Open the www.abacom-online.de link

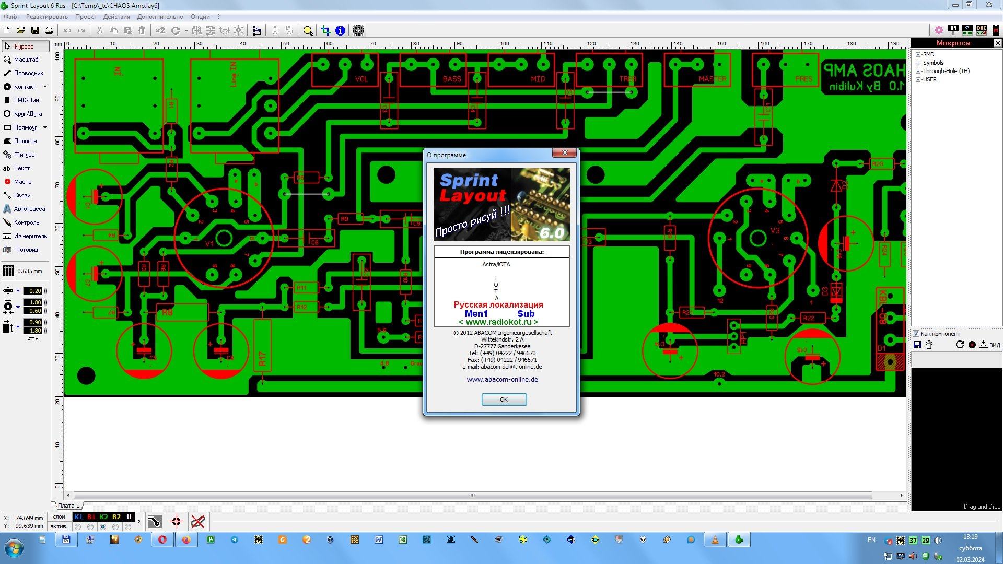502,380
